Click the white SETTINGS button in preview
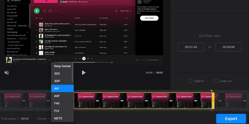Image resolution: width=249 pixels, height=124 pixels. click(149, 18)
